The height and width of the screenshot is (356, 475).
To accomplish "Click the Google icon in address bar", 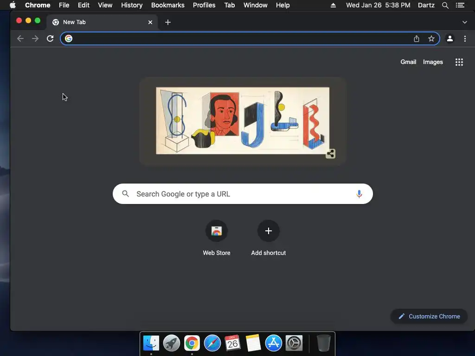I will coord(69,38).
